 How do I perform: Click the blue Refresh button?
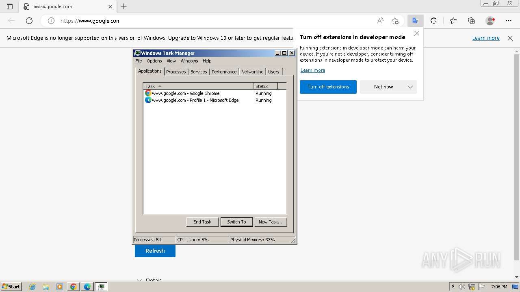click(155, 251)
